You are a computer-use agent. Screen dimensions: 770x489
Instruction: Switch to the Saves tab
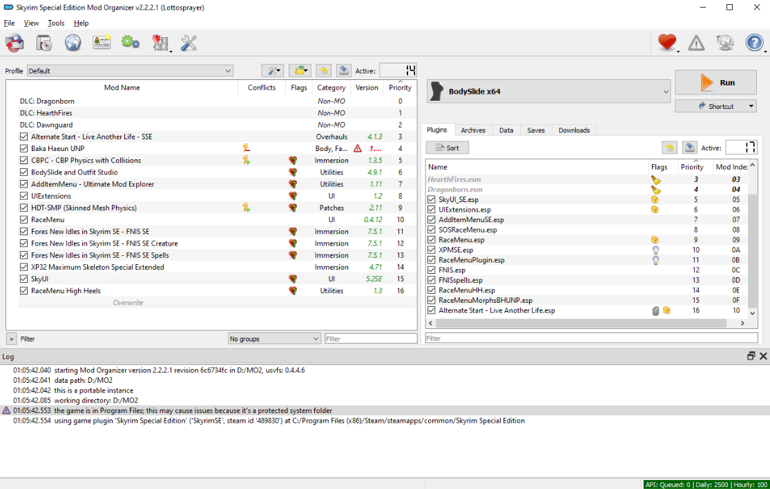pyautogui.click(x=536, y=130)
